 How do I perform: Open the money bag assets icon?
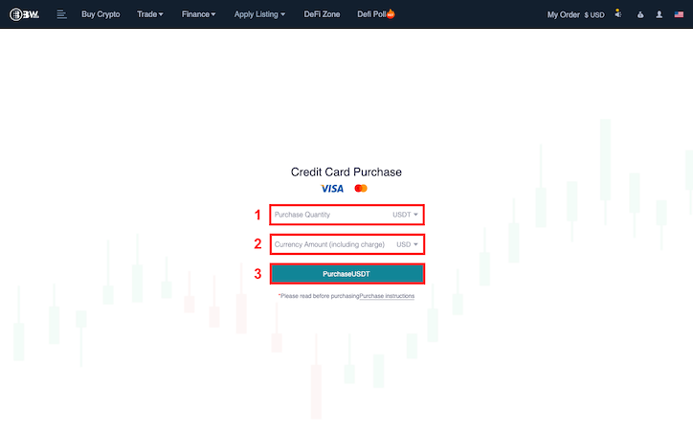coord(640,15)
